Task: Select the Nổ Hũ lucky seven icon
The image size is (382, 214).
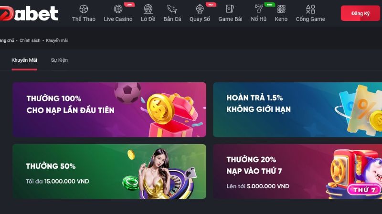Action: (x=258, y=9)
